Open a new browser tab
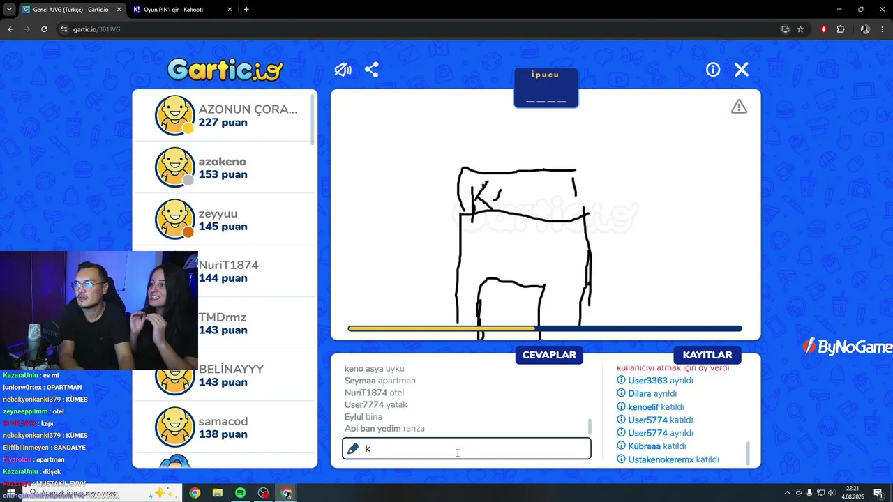The width and height of the screenshot is (893, 502). click(x=246, y=10)
